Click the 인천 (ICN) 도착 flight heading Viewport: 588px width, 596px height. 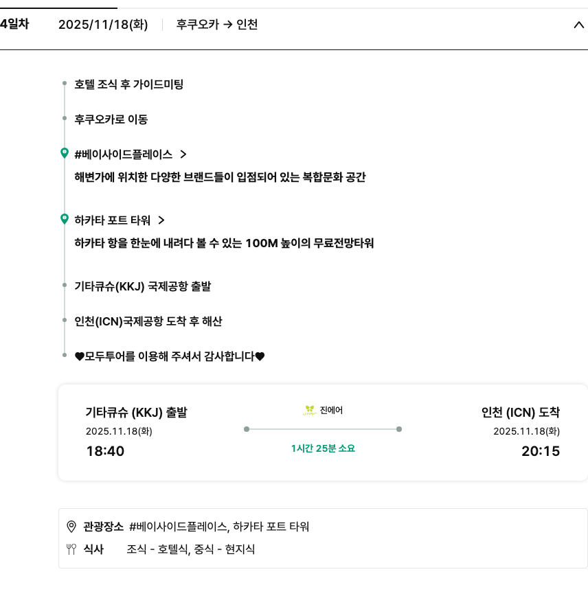[521, 413]
